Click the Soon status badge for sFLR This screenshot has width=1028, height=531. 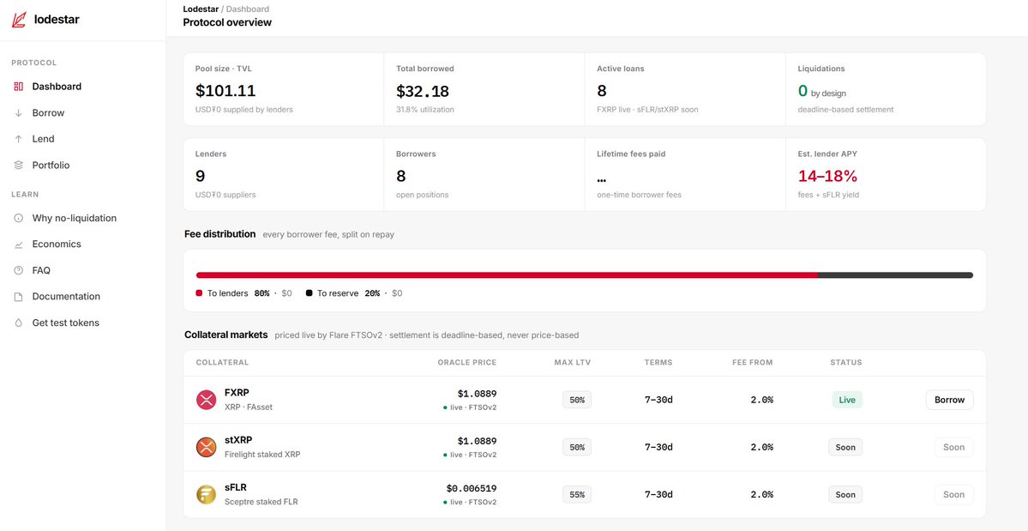(845, 494)
